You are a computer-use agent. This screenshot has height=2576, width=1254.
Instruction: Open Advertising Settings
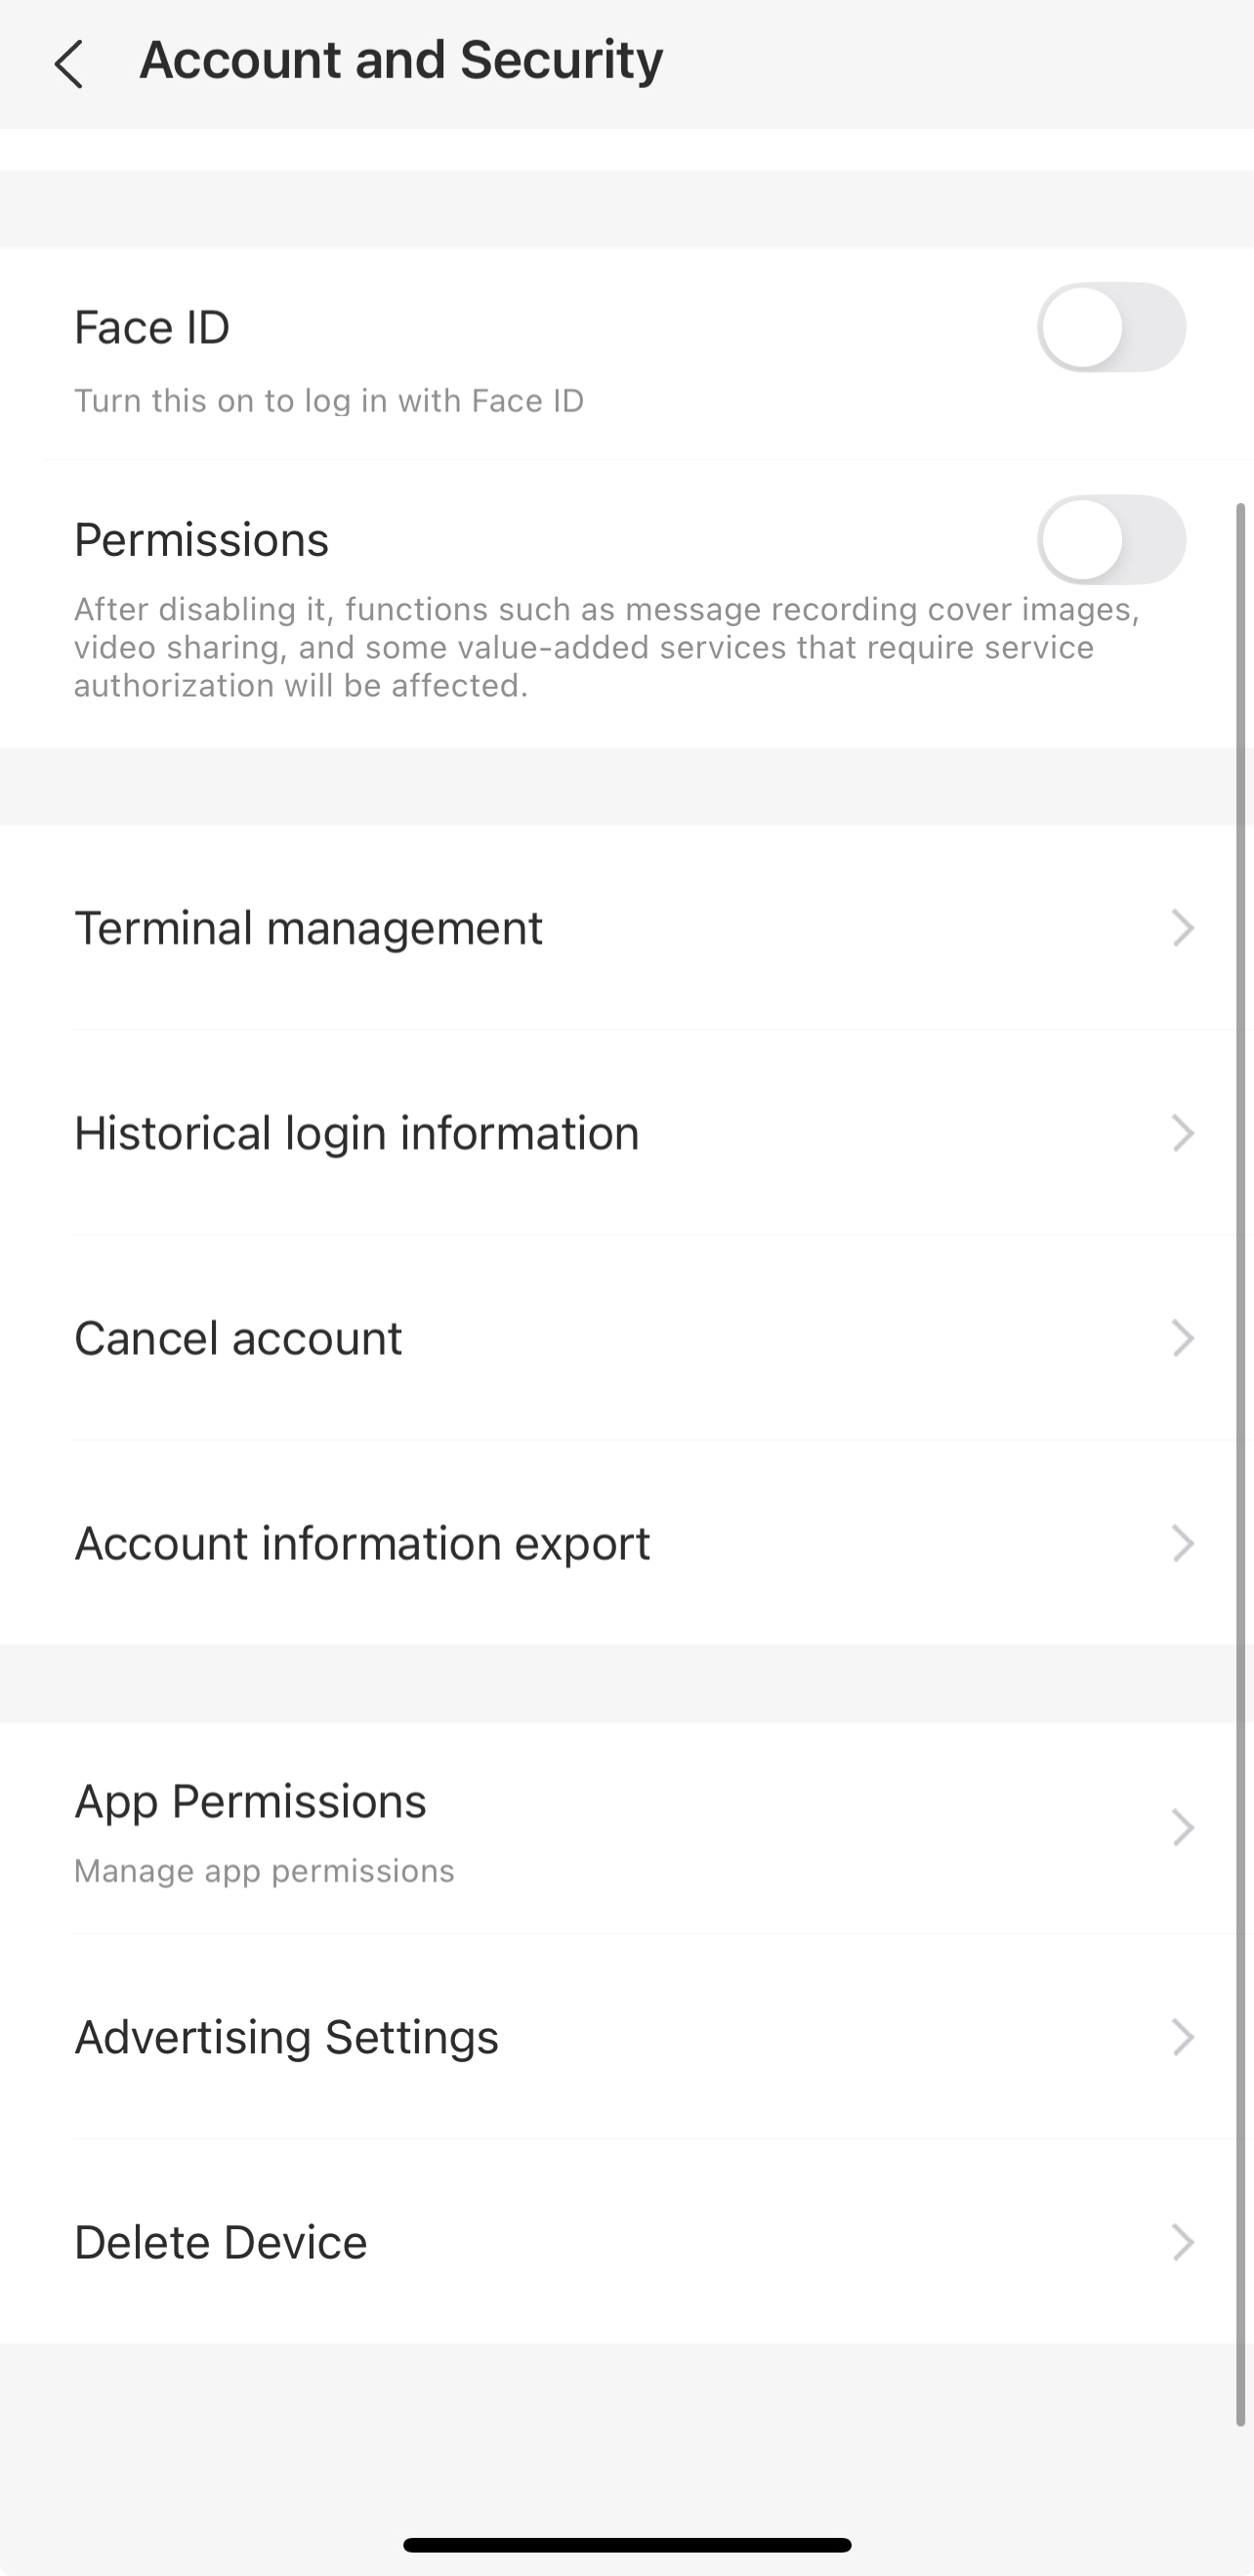[286, 2037]
